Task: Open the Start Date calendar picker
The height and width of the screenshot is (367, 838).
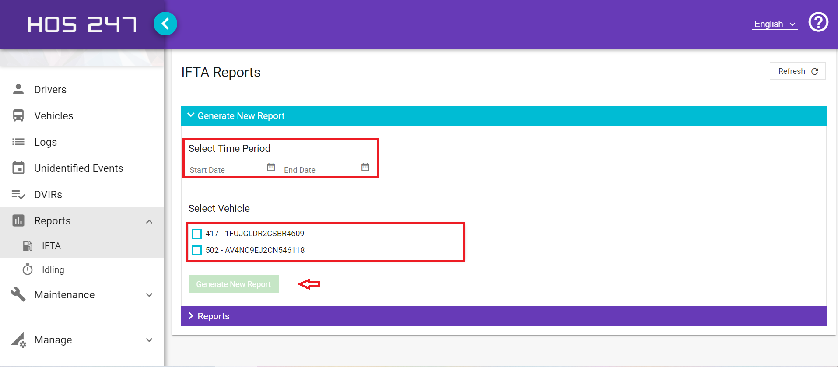Action: (271, 167)
